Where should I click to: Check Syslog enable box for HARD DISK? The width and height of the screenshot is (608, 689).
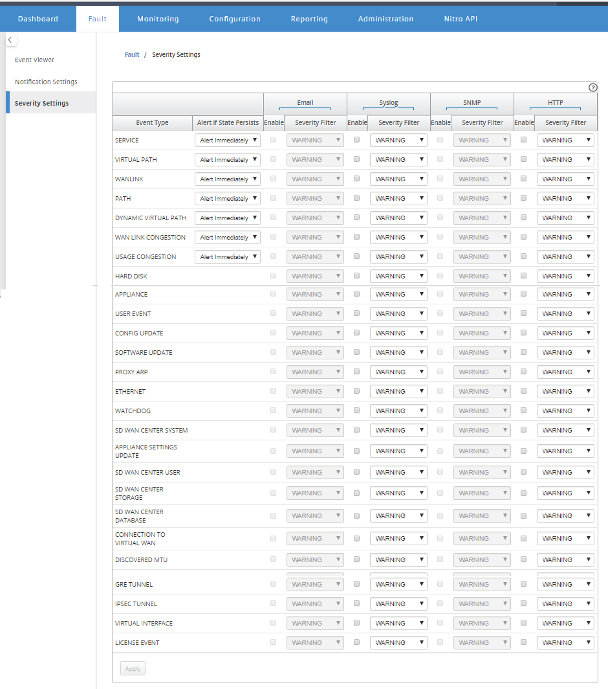pyautogui.click(x=356, y=276)
